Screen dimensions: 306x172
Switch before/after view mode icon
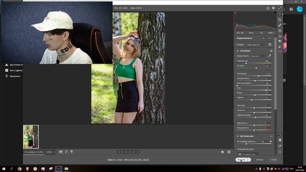(223, 152)
